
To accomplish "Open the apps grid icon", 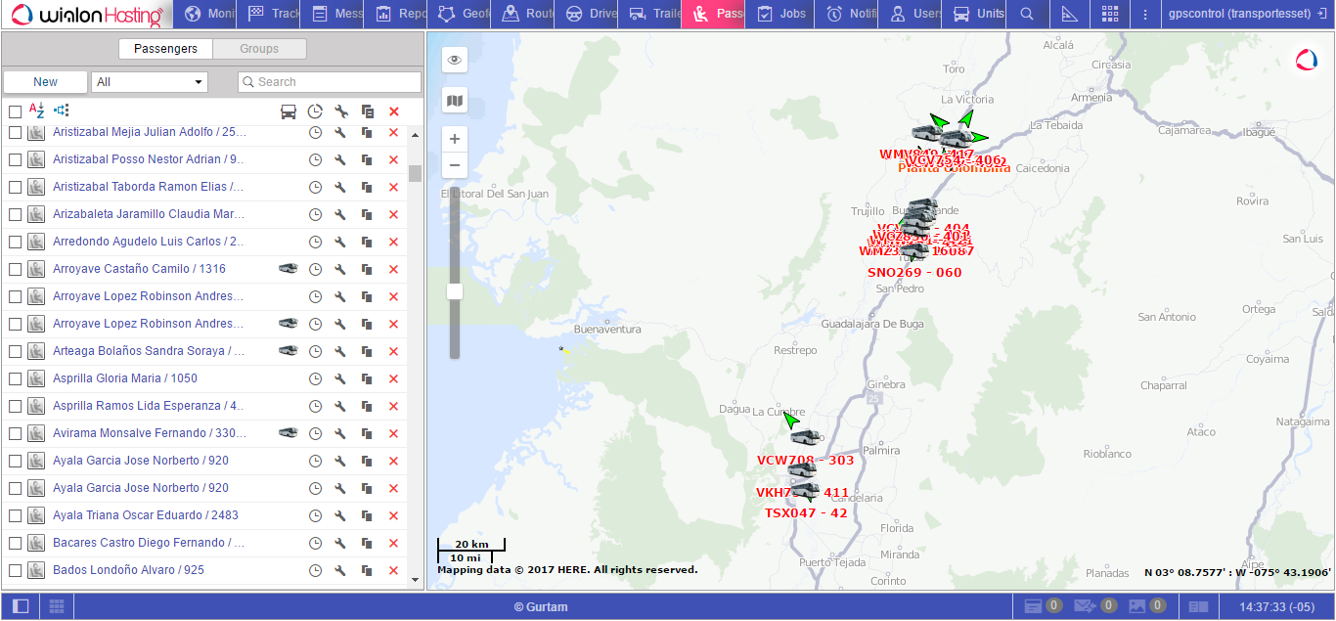I will (x=1109, y=15).
